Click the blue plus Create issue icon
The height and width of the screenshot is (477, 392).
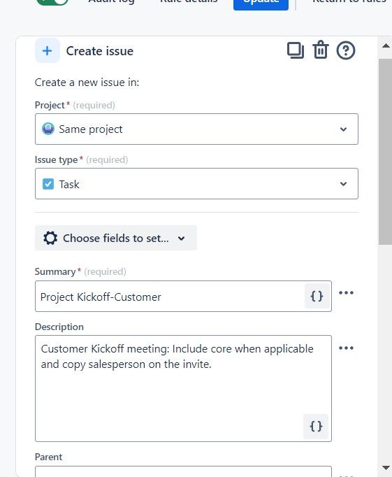coord(47,50)
